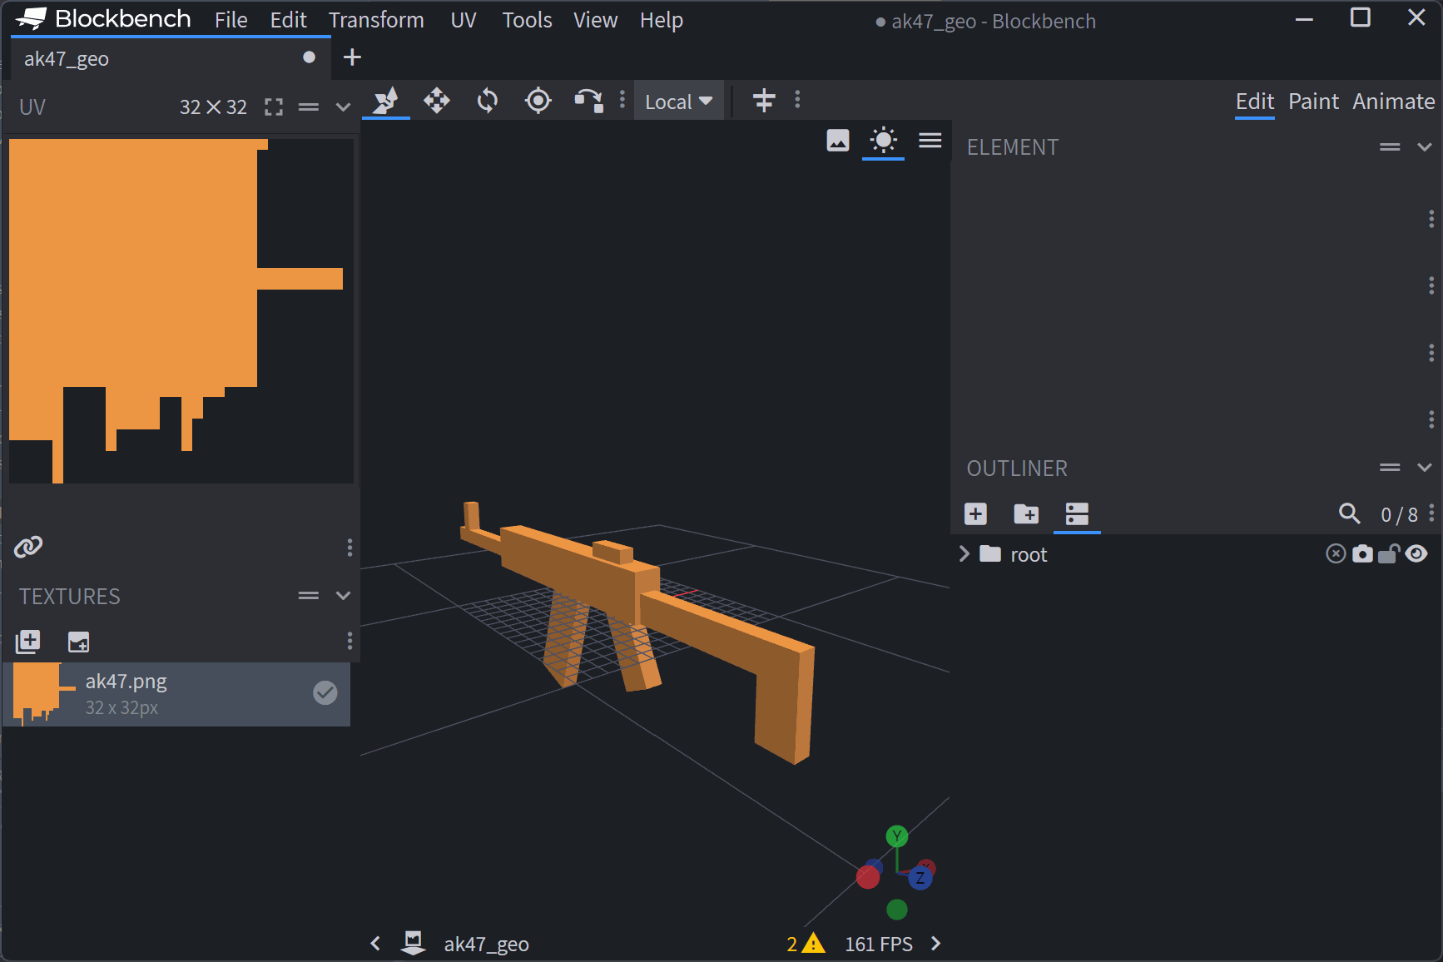Open the File menu
This screenshot has height=962, width=1443.
(231, 20)
